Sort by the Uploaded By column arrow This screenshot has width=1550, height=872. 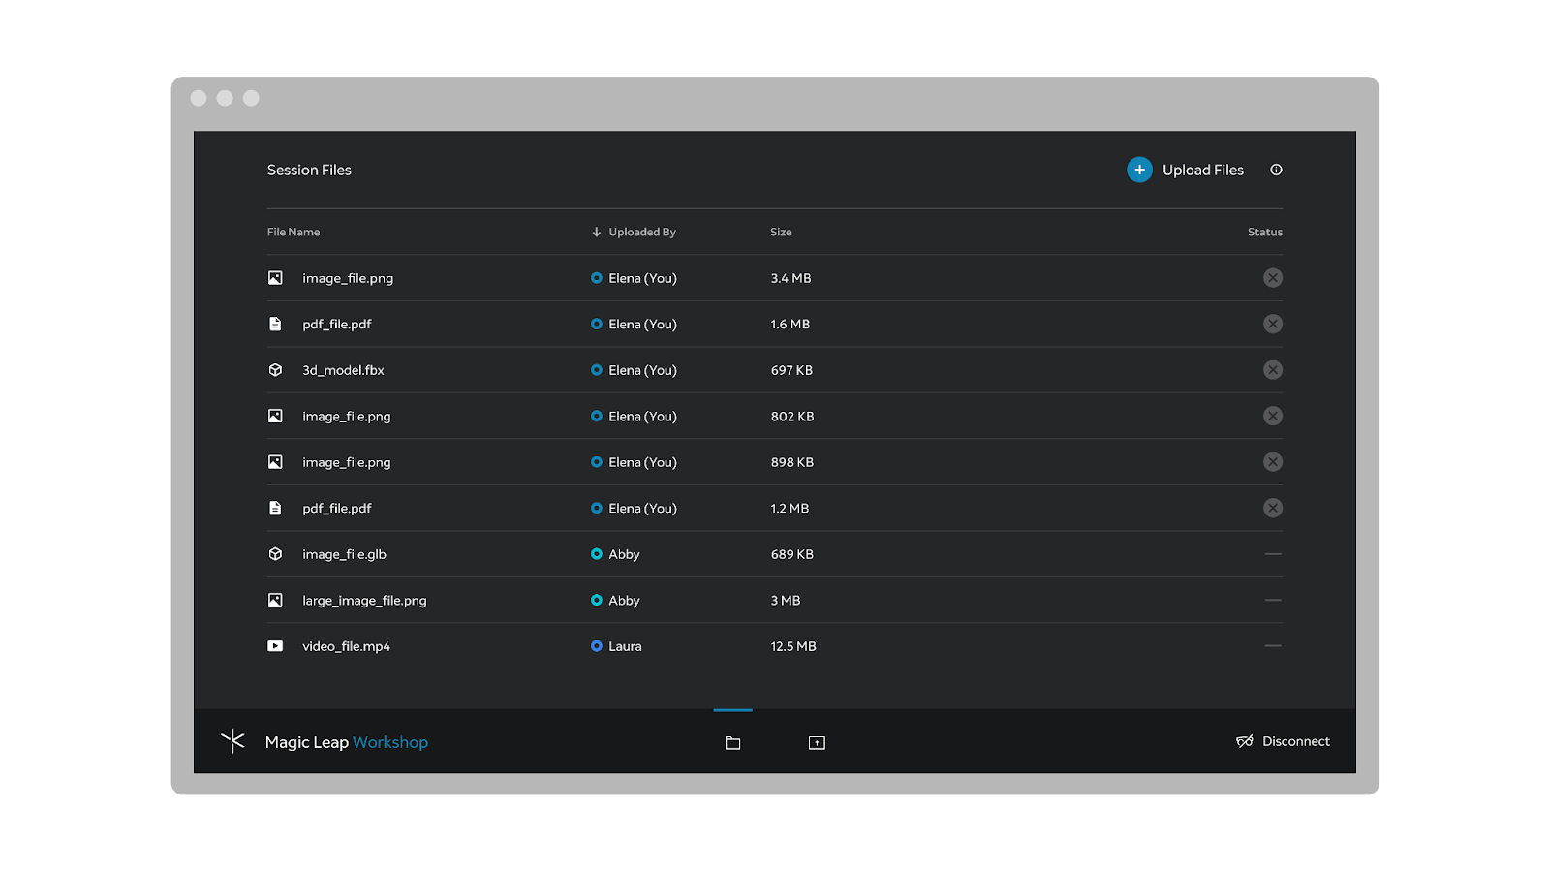597,232
